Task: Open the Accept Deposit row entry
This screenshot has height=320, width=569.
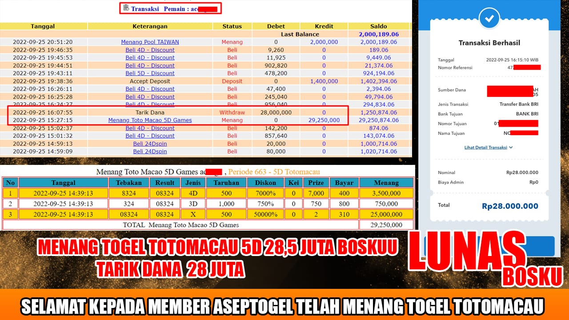Action: [x=150, y=81]
